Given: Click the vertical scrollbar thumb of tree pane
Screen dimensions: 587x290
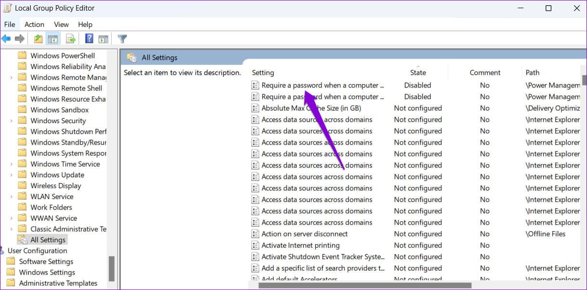Looking at the screenshot, I should [112, 268].
